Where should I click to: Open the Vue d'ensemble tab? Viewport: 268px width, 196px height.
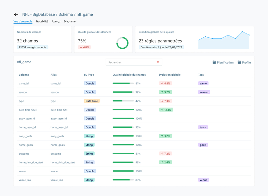23,21
